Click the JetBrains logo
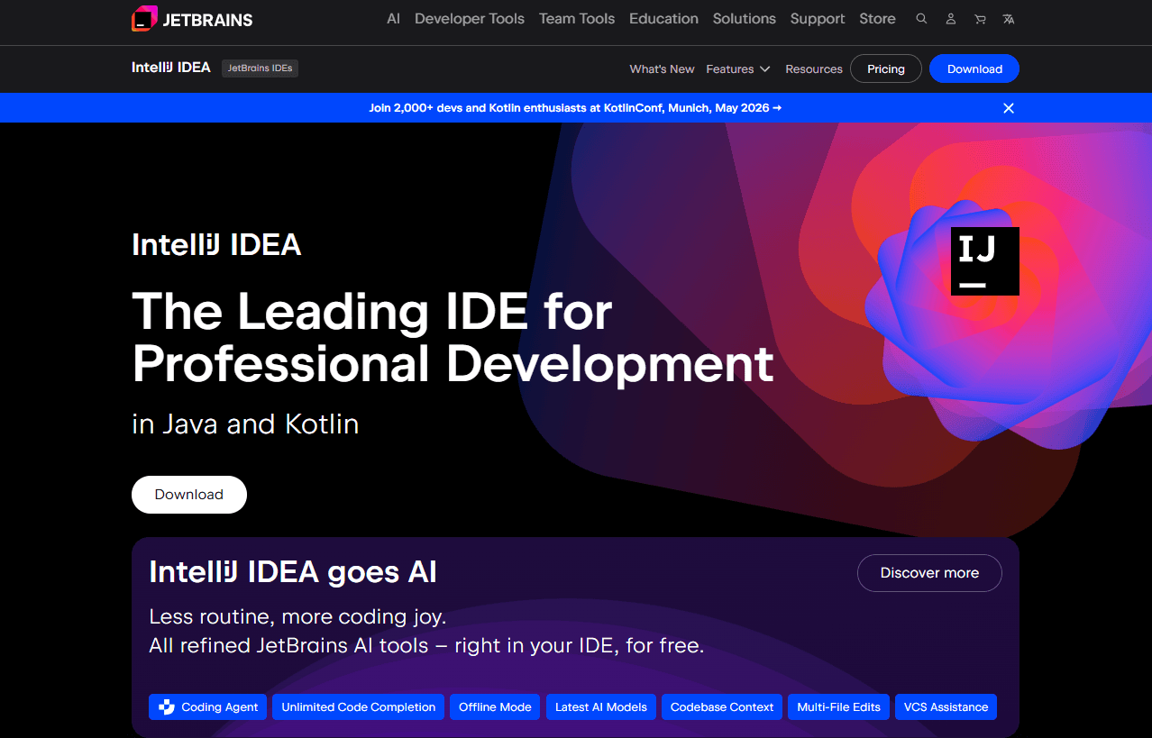1152x738 pixels. (x=192, y=19)
